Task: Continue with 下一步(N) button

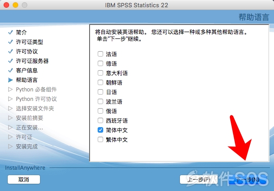Action: (248, 179)
